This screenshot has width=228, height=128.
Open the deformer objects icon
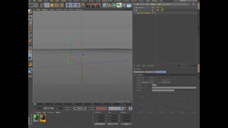click(124, 5)
